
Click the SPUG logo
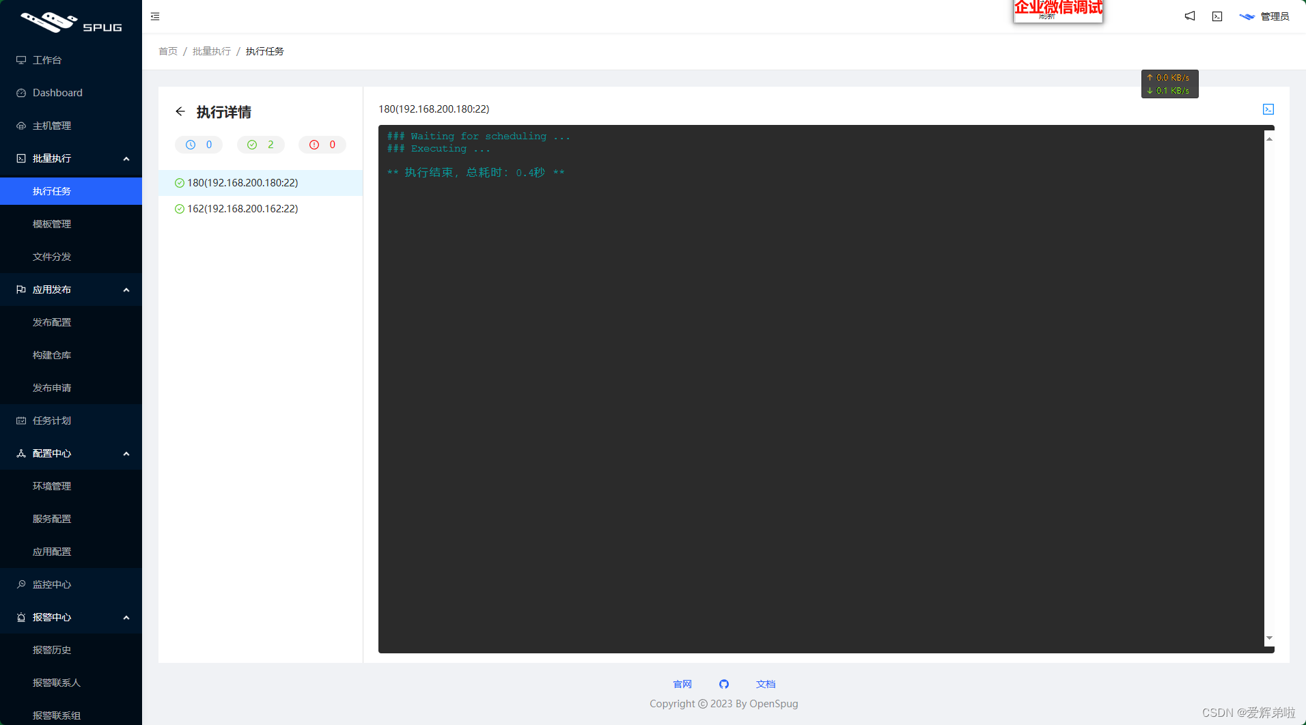click(x=71, y=22)
